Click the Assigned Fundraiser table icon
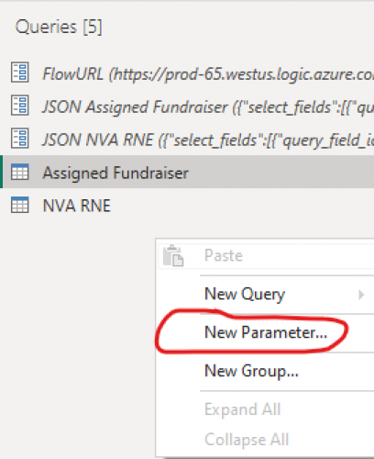Viewport: 374px width, 459px height. pyautogui.click(x=20, y=172)
